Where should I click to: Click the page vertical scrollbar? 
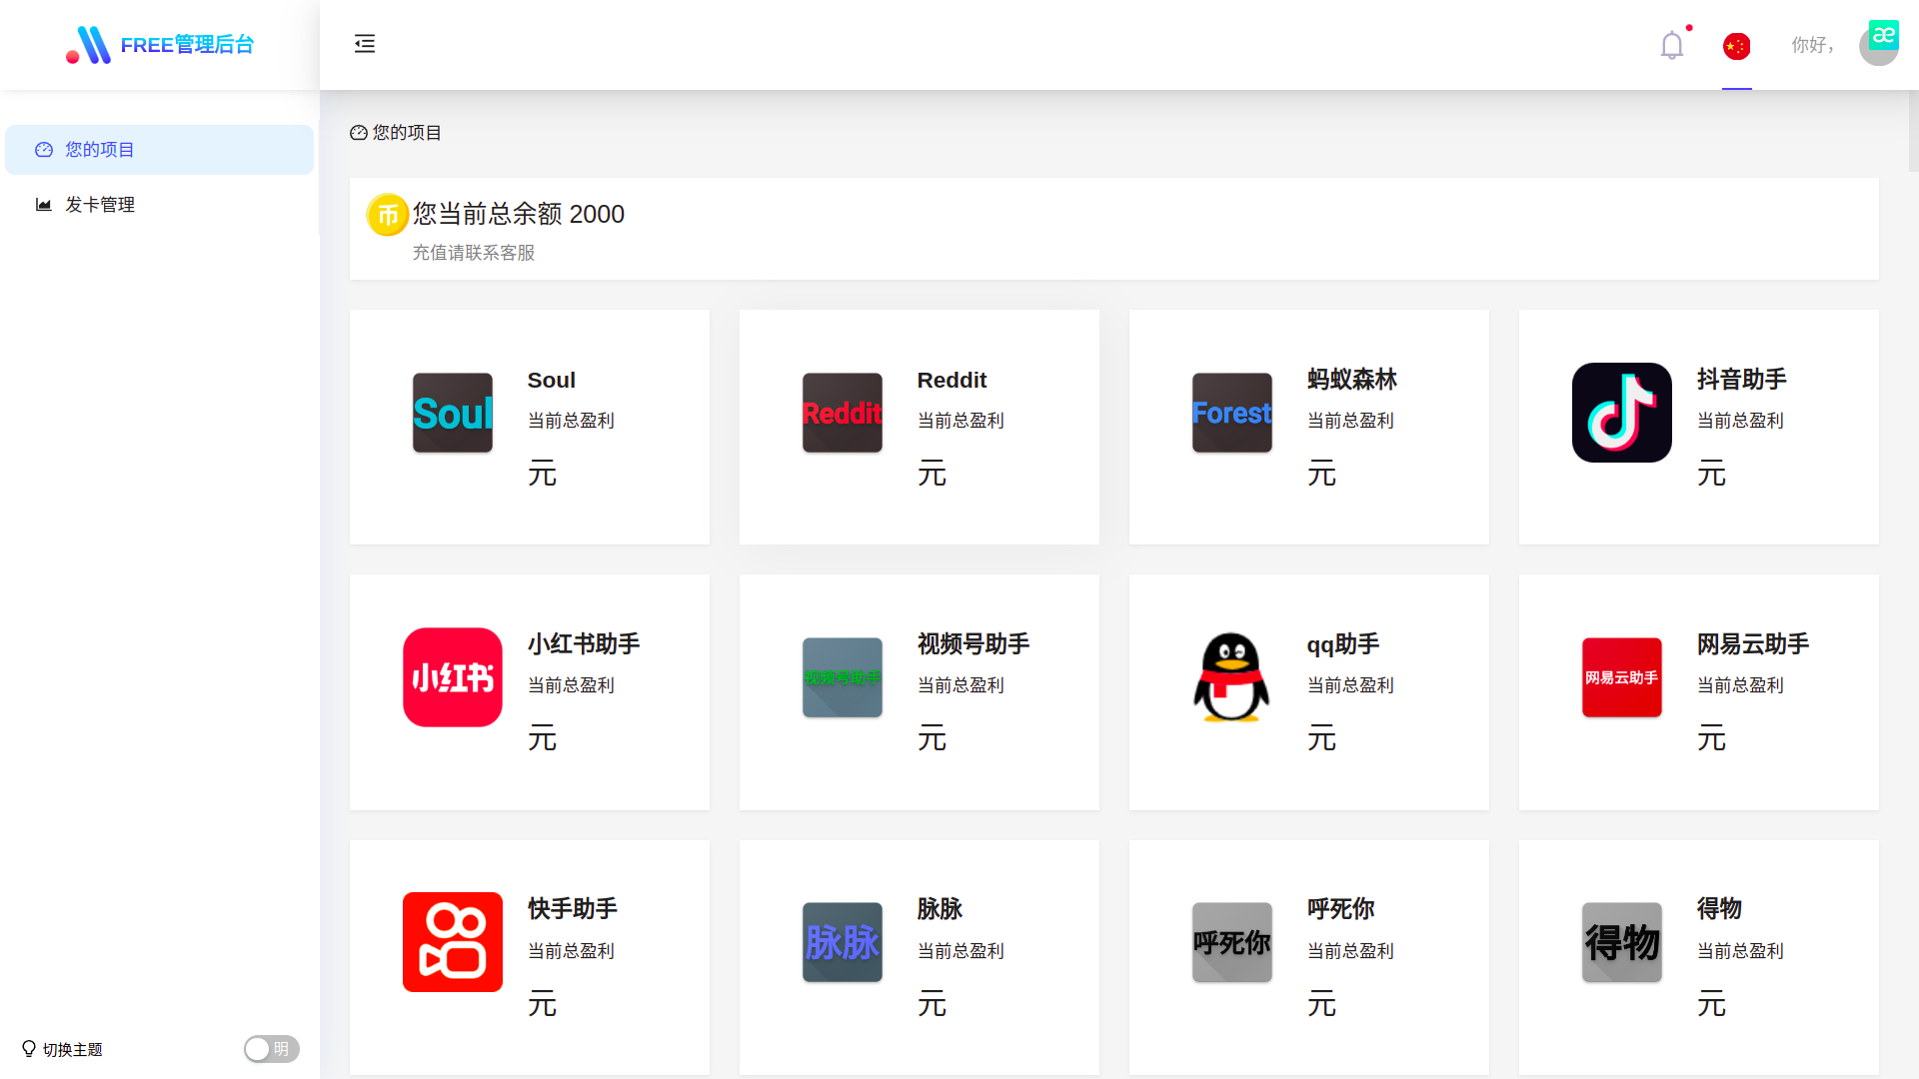pos(1913,130)
